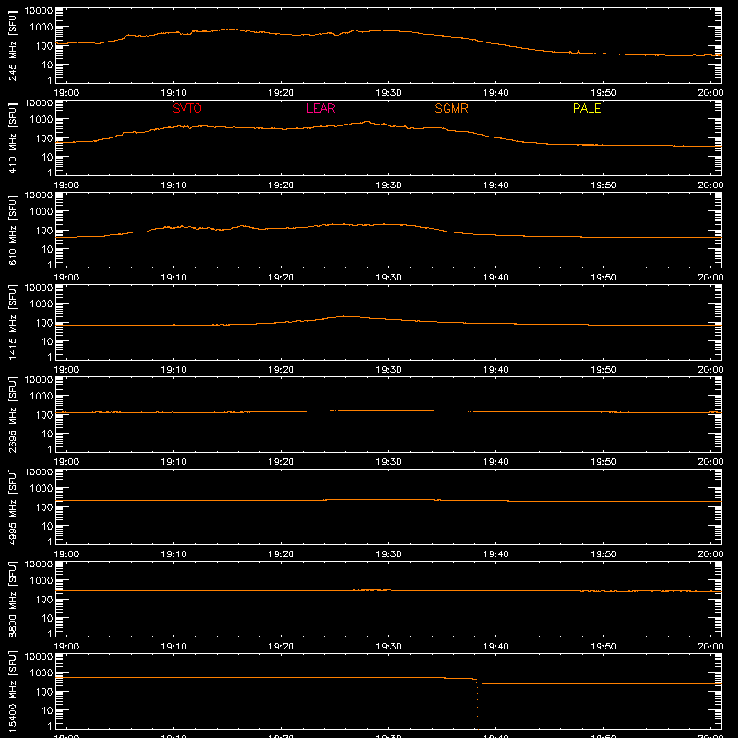Click the 19:20 tick under the 1415 MHz plot
The width and height of the screenshot is (738, 738).
pos(281,370)
